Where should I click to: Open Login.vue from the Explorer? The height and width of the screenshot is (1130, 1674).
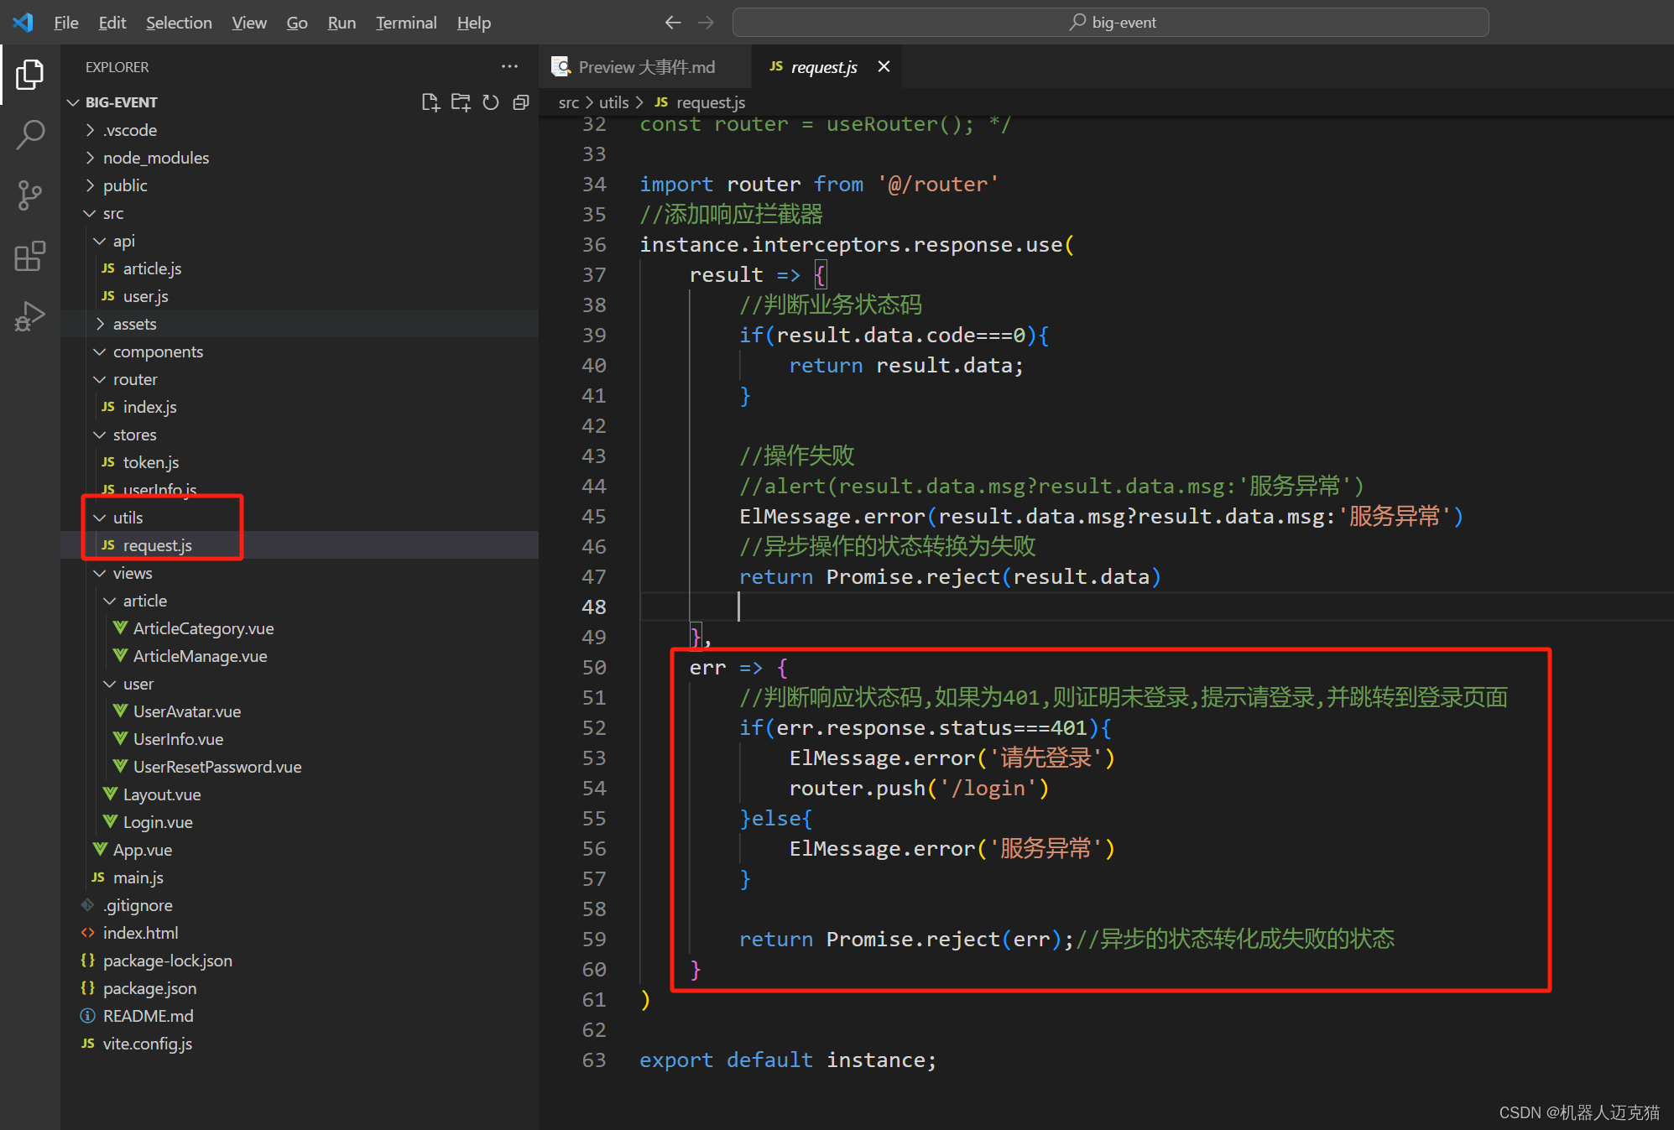tap(158, 821)
